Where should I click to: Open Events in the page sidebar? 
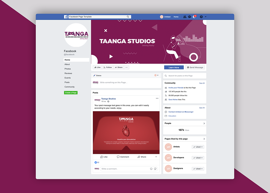coord(67,78)
